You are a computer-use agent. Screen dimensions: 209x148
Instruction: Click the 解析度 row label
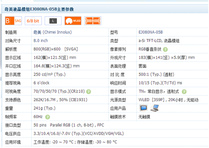pos(11,49)
